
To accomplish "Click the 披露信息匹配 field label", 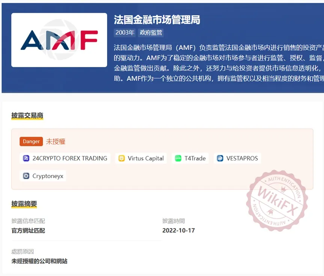I will (x=28, y=221).
